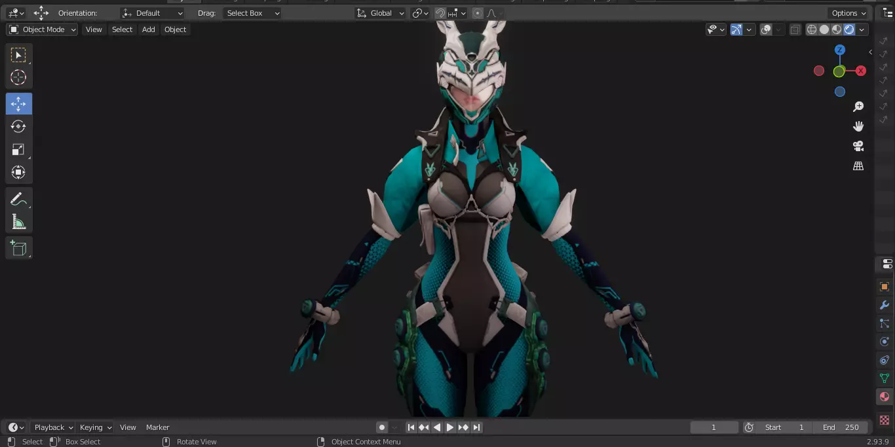
Task: Open the timeline View menu
Action: click(128, 427)
